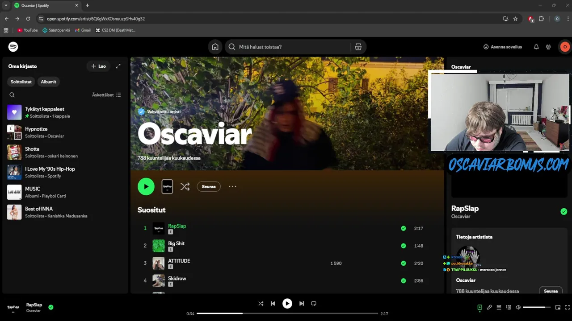This screenshot has height=321, width=572.
Task: Follow Oscaviar with Seuraa button under header
Action: 209,187
